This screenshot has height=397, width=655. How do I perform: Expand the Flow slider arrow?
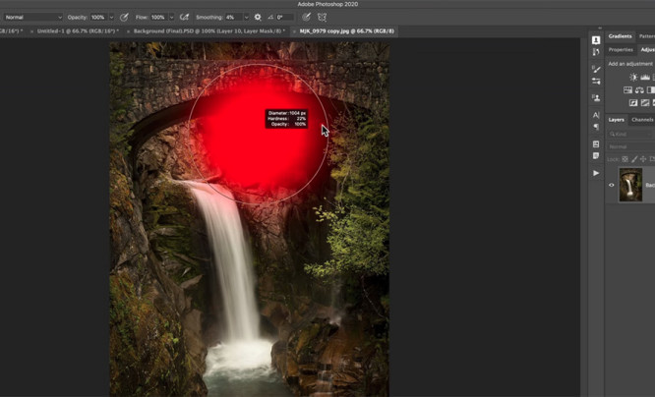172,17
